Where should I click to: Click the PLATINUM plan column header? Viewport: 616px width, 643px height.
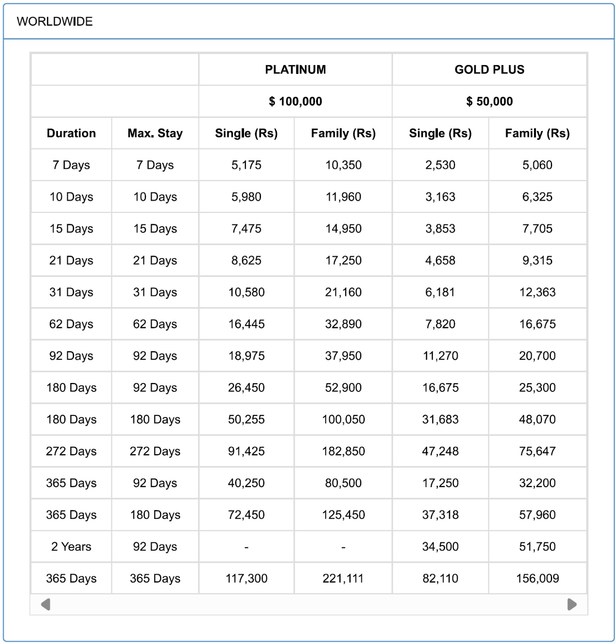pyautogui.click(x=295, y=70)
